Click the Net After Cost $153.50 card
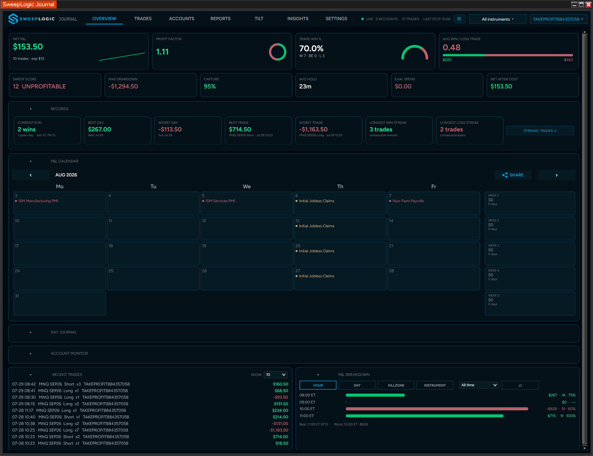Screen dimensions: 593x456 point(533,85)
